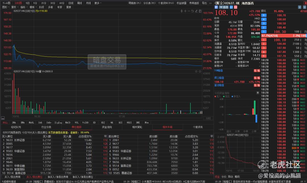Screen dimensions: 307x183
Task: Click the 导出 export button
Action: click(x=204, y=3)
